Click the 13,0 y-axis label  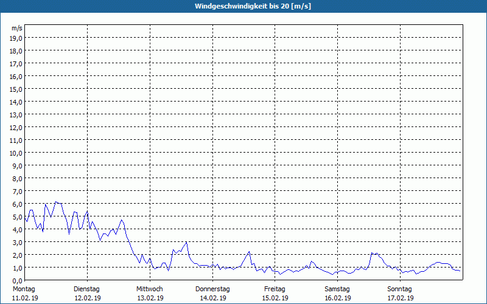(x=16, y=115)
